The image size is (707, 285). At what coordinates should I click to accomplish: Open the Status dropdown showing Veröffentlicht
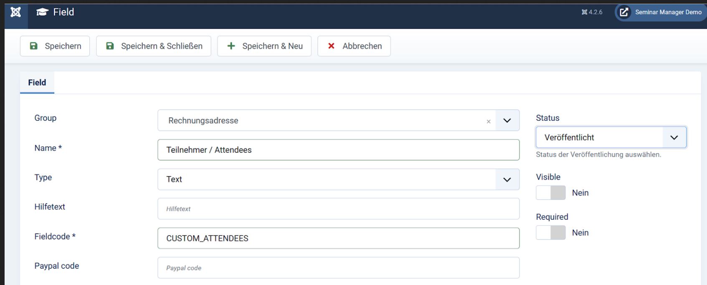point(611,137)
